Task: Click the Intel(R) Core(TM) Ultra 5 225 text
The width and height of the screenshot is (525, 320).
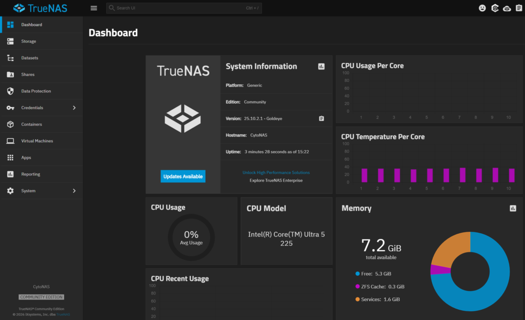Action: pyautogui.click(x=286, y=239)
